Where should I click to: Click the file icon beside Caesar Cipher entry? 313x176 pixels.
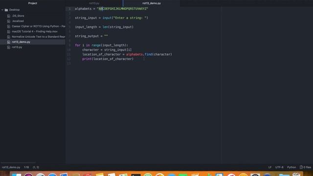[x=9, y=26]
